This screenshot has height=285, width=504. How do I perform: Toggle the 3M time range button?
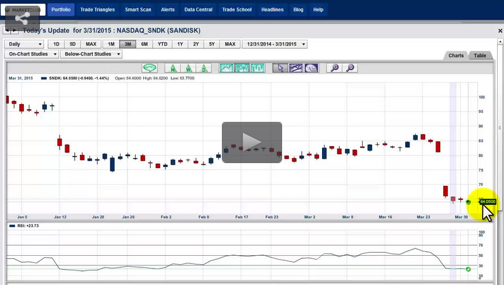click(x=127, y=44)
